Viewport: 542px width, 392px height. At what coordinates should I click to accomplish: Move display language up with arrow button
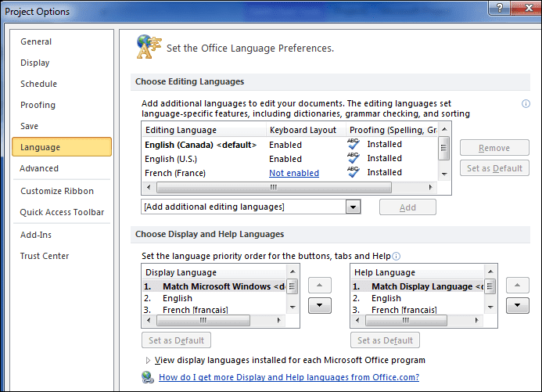tap(320, 285)
